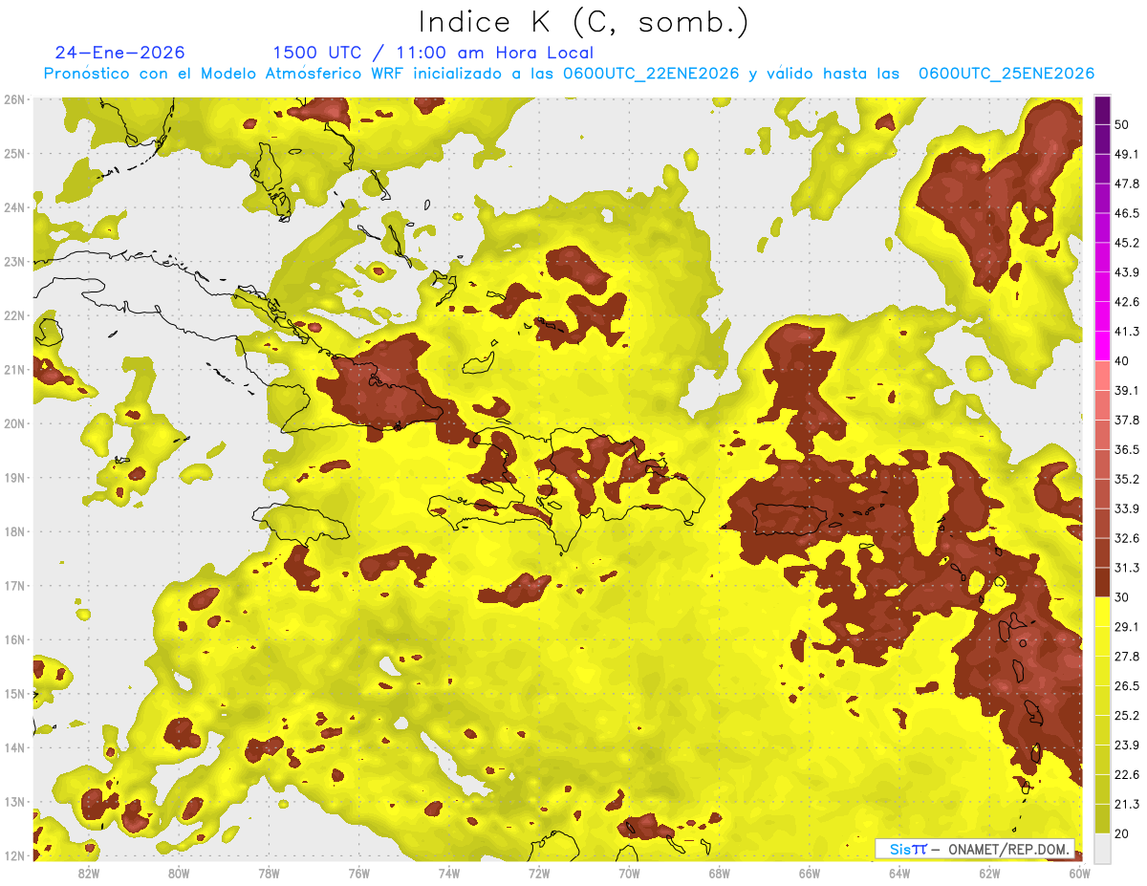
Task: Select the "15N" latitude tick label
Action: pos(13,694)
